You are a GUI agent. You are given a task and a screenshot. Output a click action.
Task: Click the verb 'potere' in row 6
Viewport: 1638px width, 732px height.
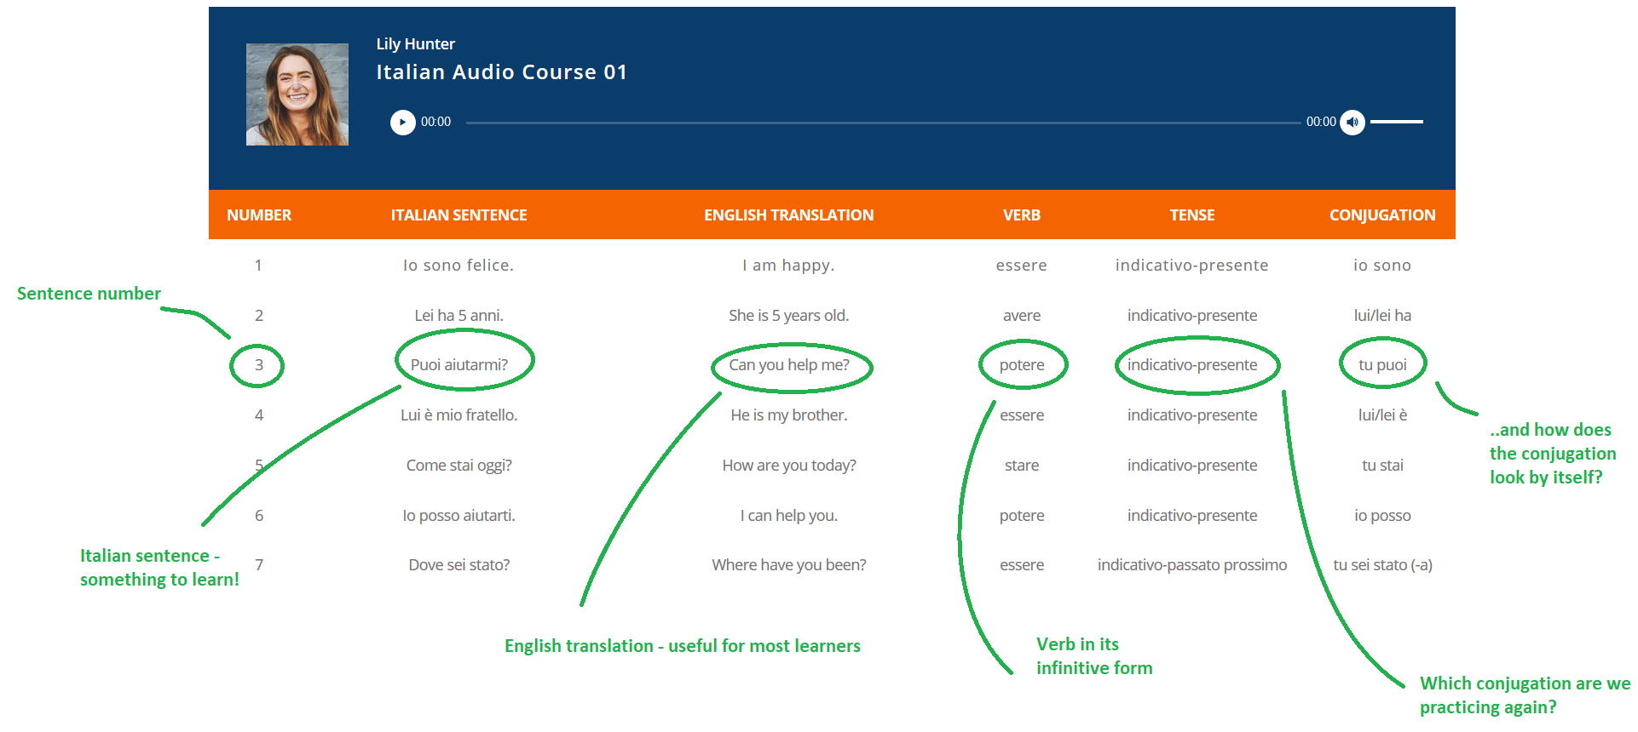click(1021, 516)
